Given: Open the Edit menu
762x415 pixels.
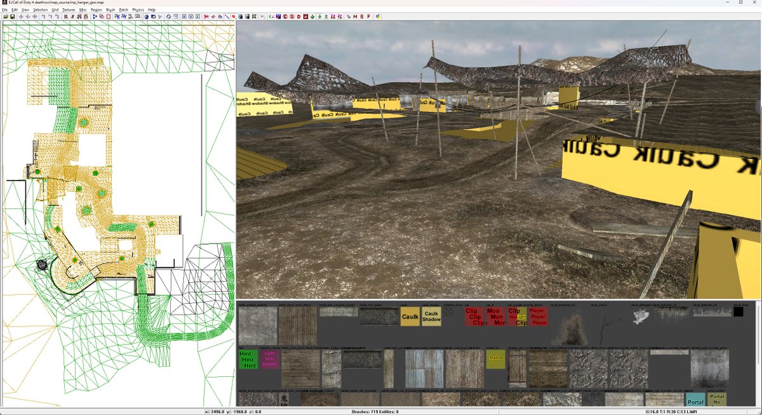Looking at the screenshot, I should [x=14, y=10].
